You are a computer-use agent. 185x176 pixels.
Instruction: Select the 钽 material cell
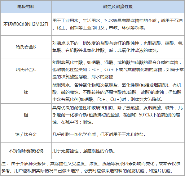point(26,115)
